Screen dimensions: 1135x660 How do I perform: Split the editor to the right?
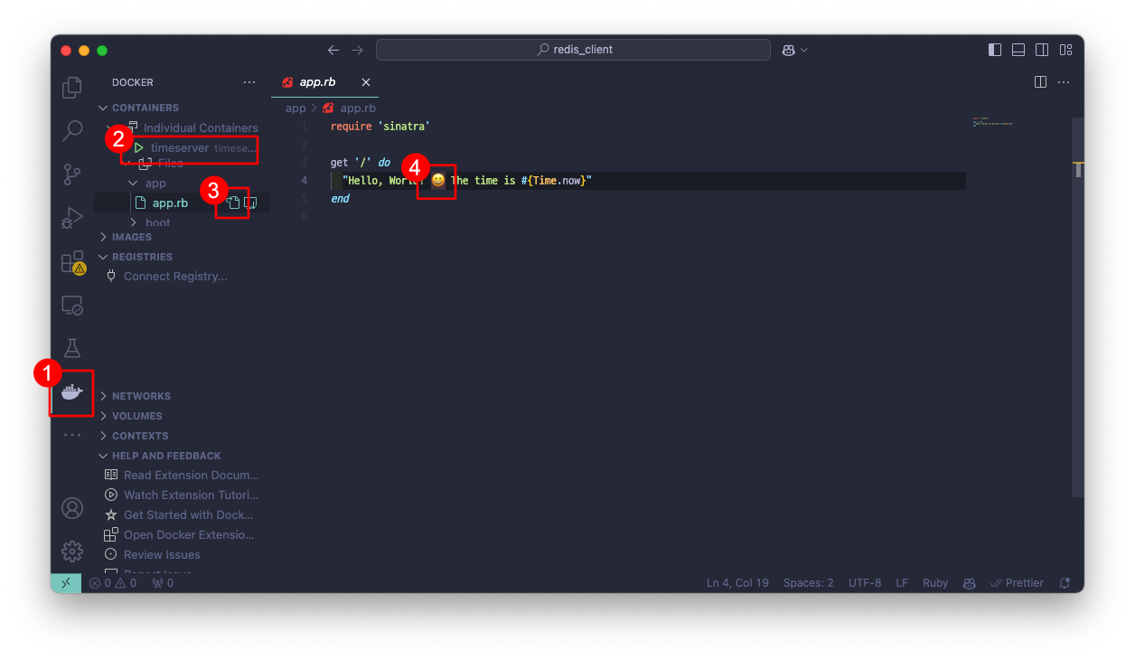click(1040, 82)
